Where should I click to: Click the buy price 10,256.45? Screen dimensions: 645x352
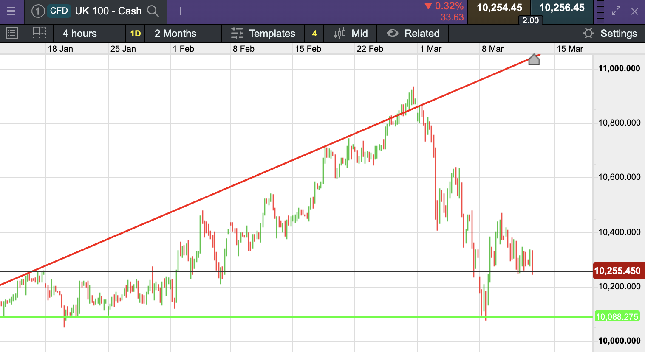(x=562, y=8)
